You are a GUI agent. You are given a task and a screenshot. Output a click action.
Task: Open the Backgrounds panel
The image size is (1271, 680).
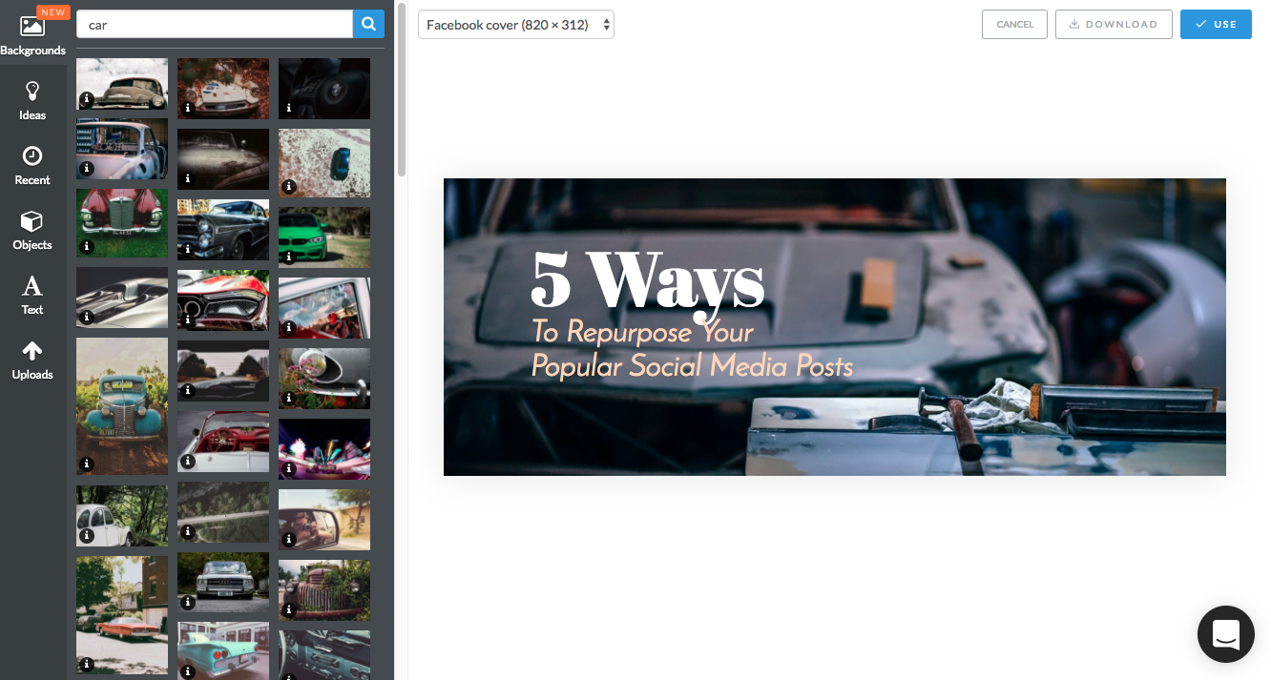click(x=32, y=31)
